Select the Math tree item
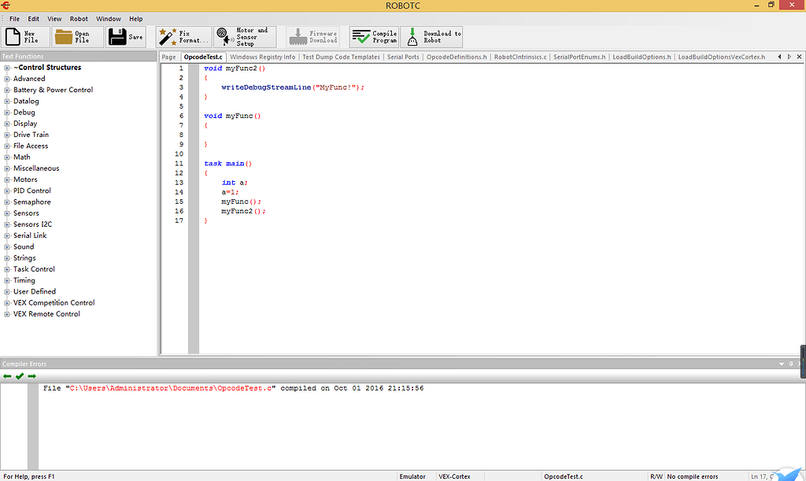 coord(21,157)
